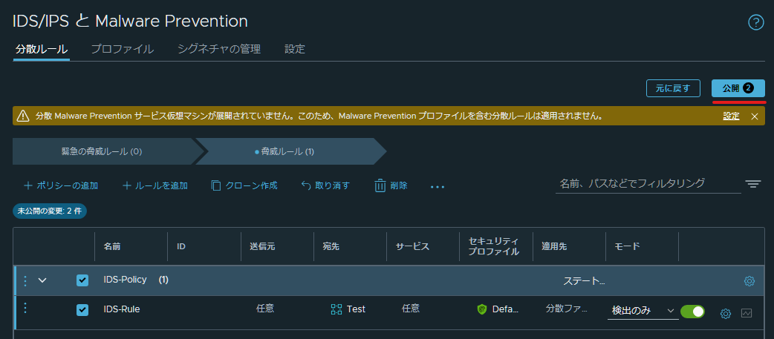774x339 pixels.
Task: Open the 設定 link in warning banner
Action: pyautogui.click(x=731, y=116)
